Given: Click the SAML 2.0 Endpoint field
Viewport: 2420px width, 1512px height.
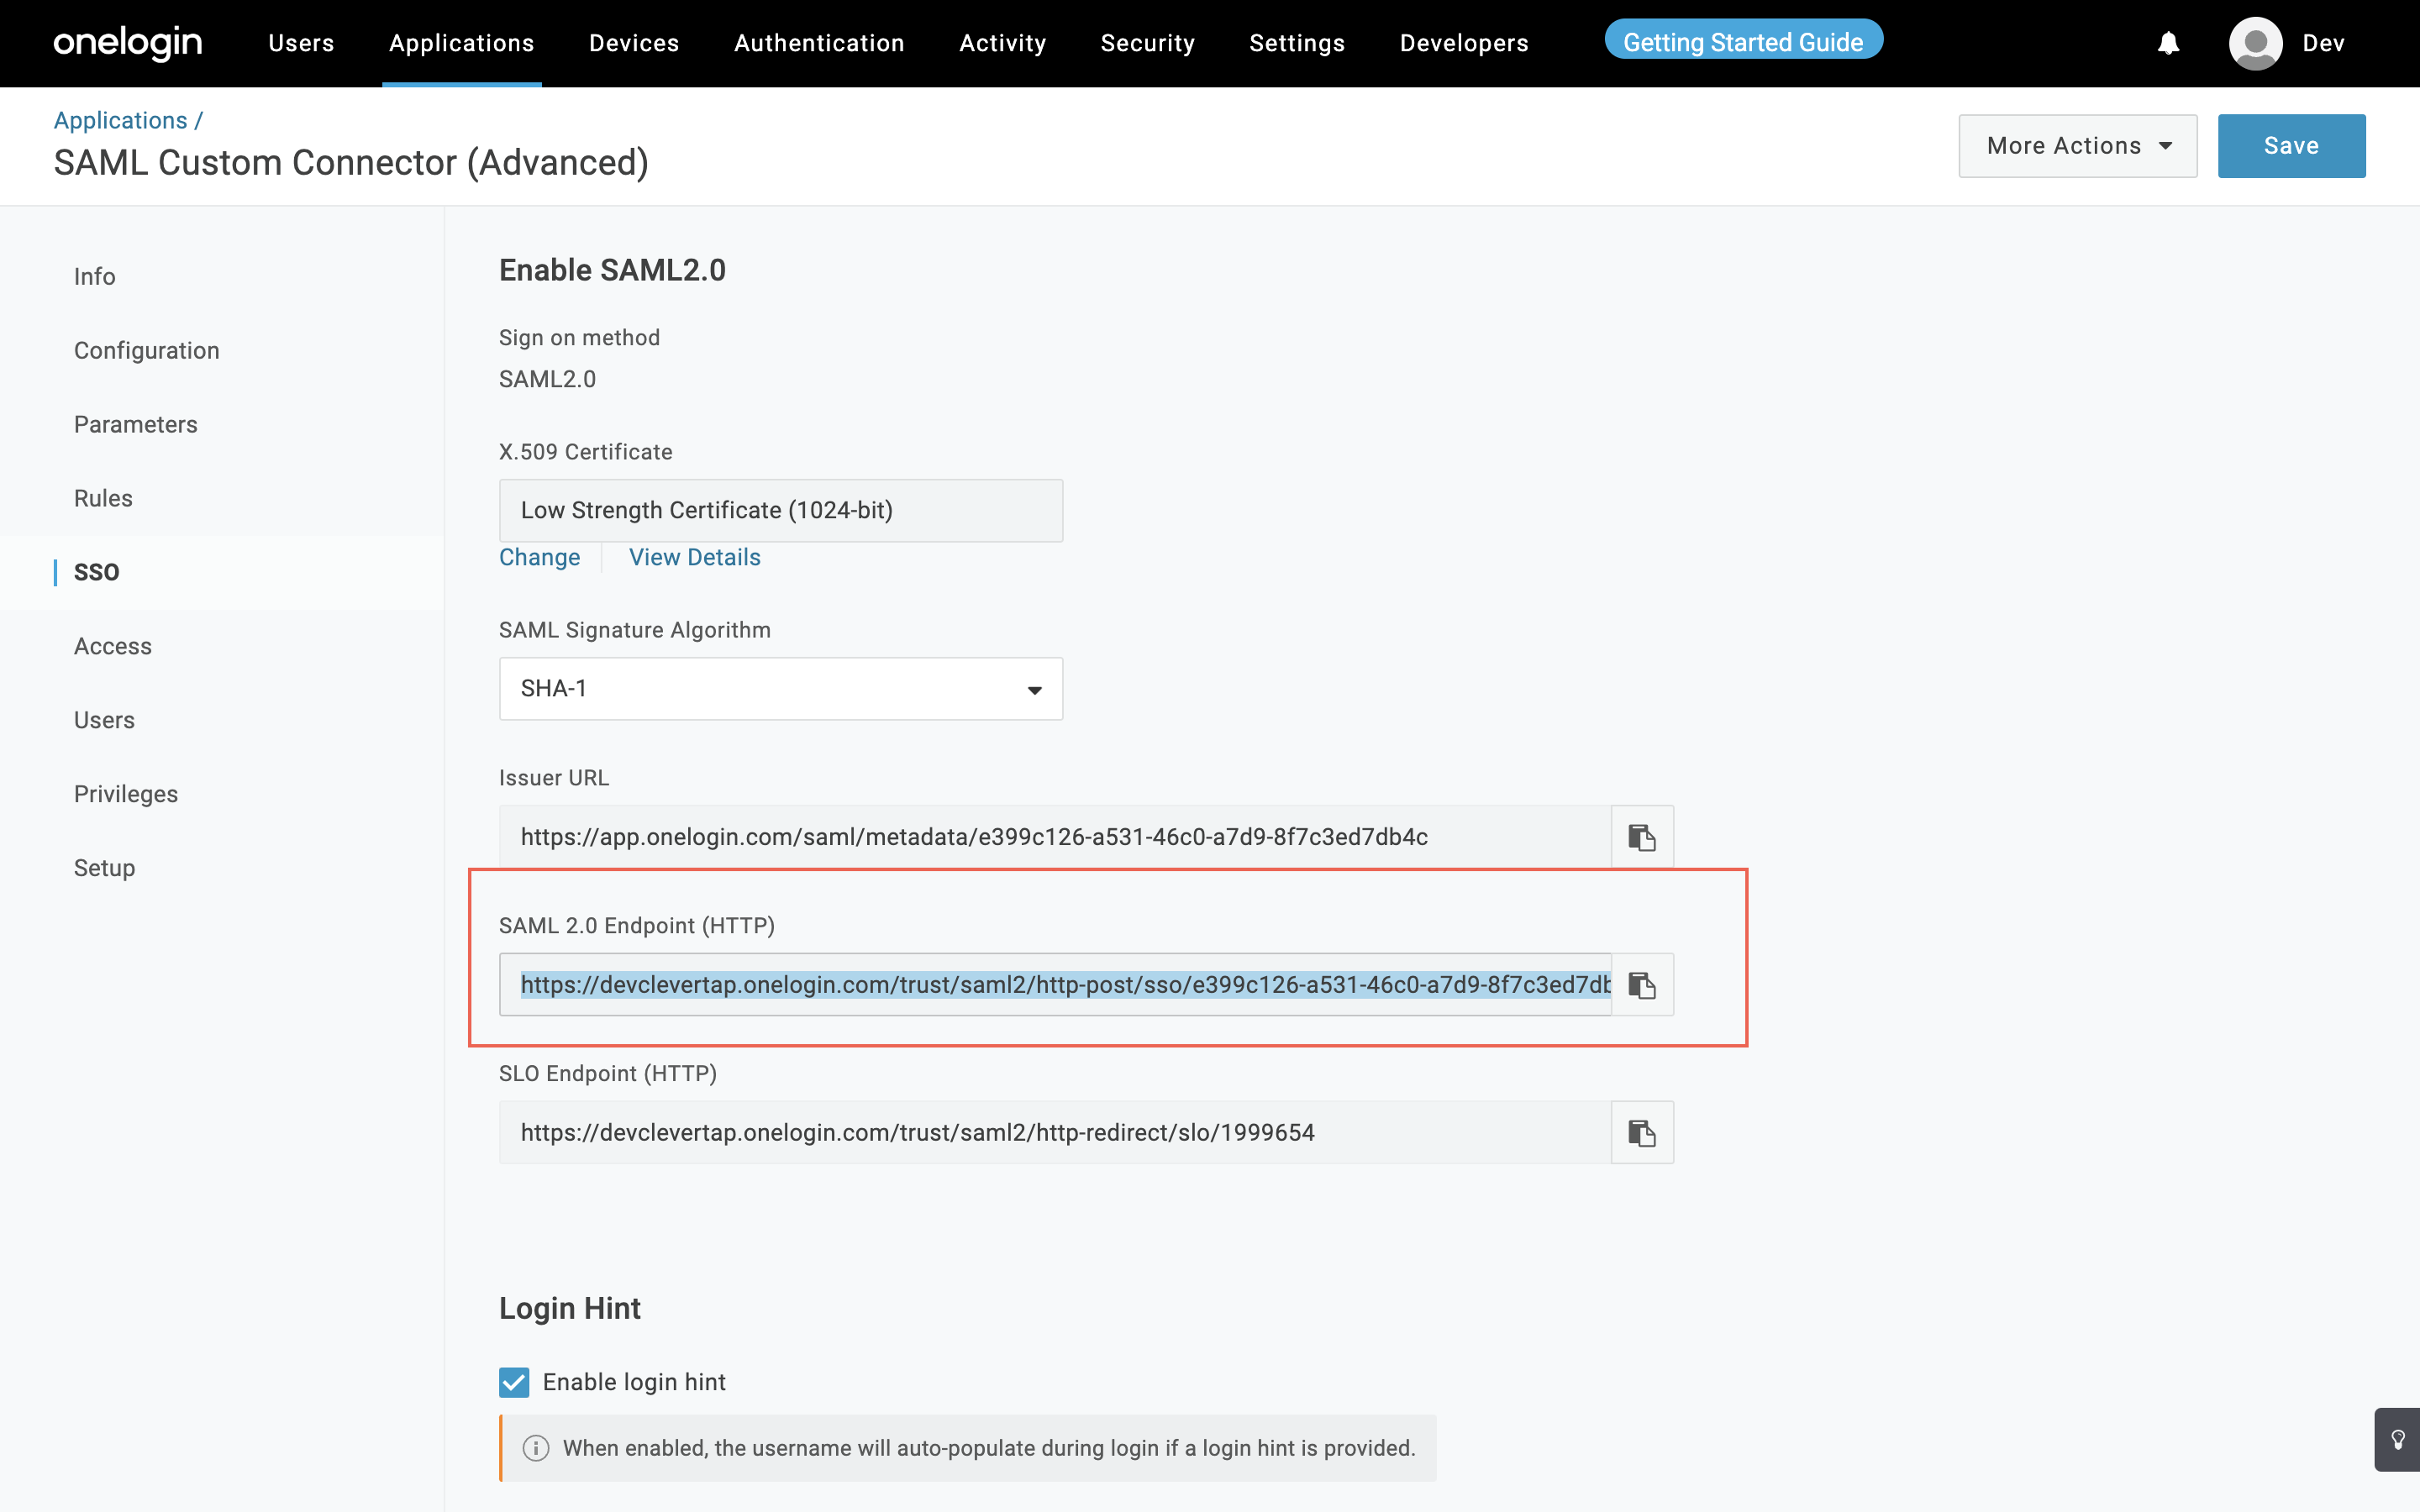Looking at the screenshot, I should [x=1055, y=985].
